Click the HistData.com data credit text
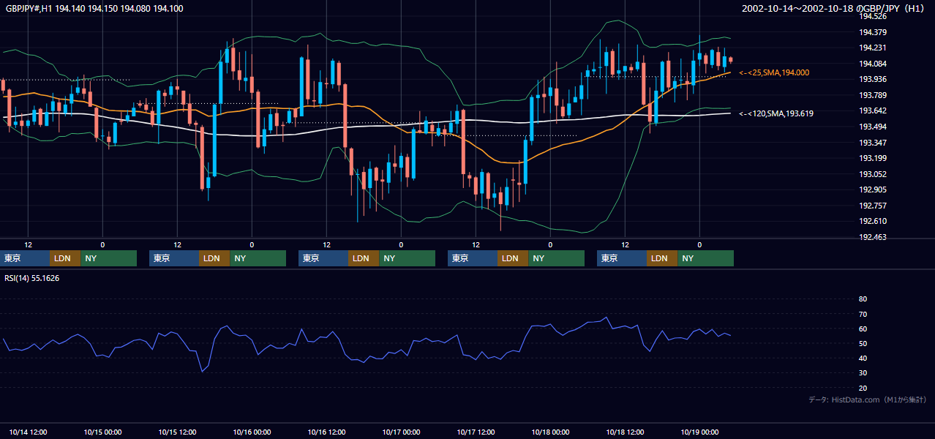The width and height of the screenshot is (935, 439). (x=868, y=399)
